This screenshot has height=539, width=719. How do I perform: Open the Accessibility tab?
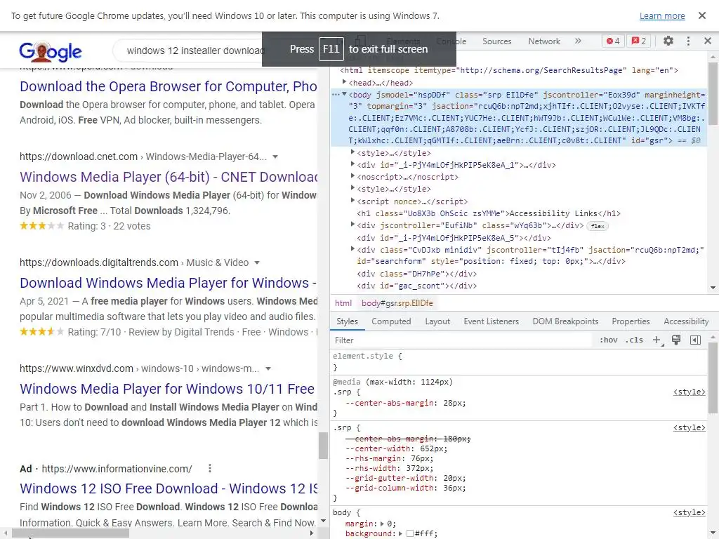coord(686,321)
